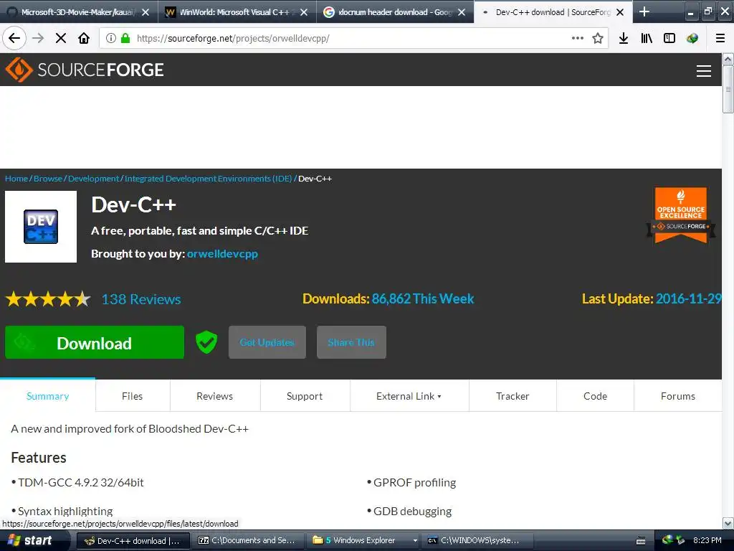Expand the External Link dropdown
This screenshot has width=734, height=551.
pos(409,396)
